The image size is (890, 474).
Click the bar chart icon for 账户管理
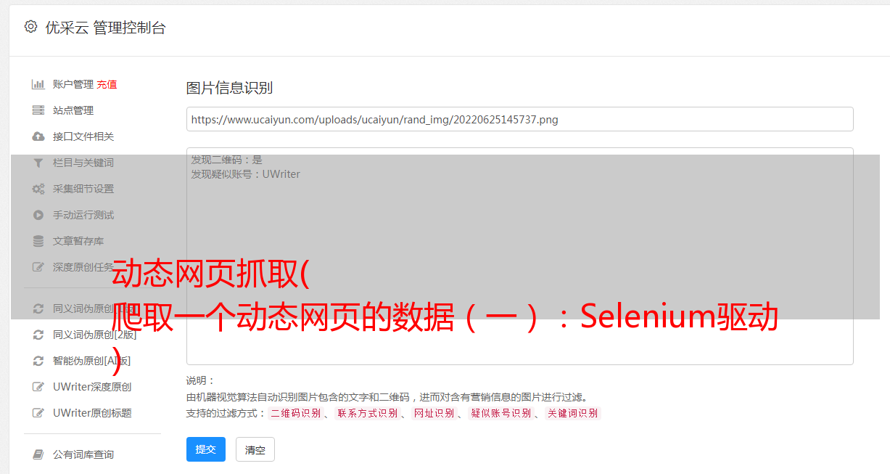coord(38,84)
